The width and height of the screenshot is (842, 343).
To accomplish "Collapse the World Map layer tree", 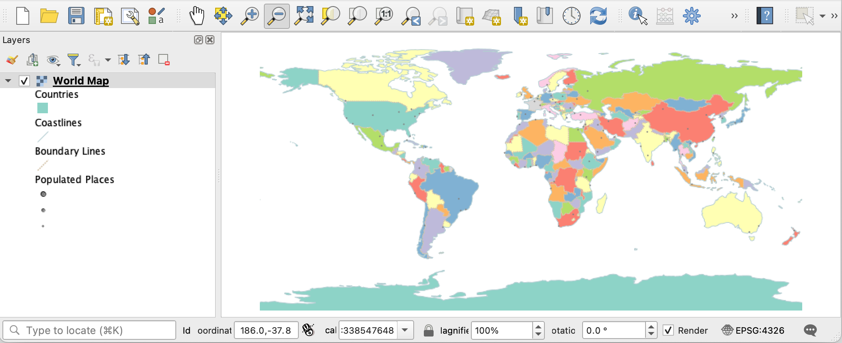I will [8, 81].
